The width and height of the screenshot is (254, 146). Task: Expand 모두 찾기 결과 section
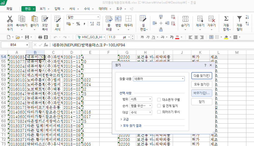coord(131,126)
